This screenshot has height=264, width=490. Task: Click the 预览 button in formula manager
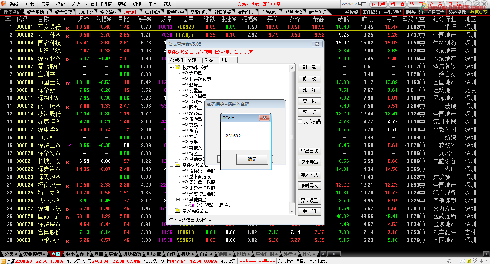(x=310, y=113)
